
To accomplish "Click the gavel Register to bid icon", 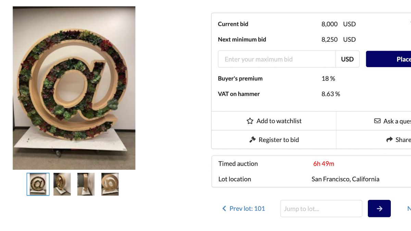I will click(x=253, y=140).
